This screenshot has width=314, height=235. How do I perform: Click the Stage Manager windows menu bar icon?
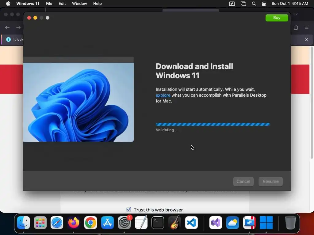click(x=243, y=4)
